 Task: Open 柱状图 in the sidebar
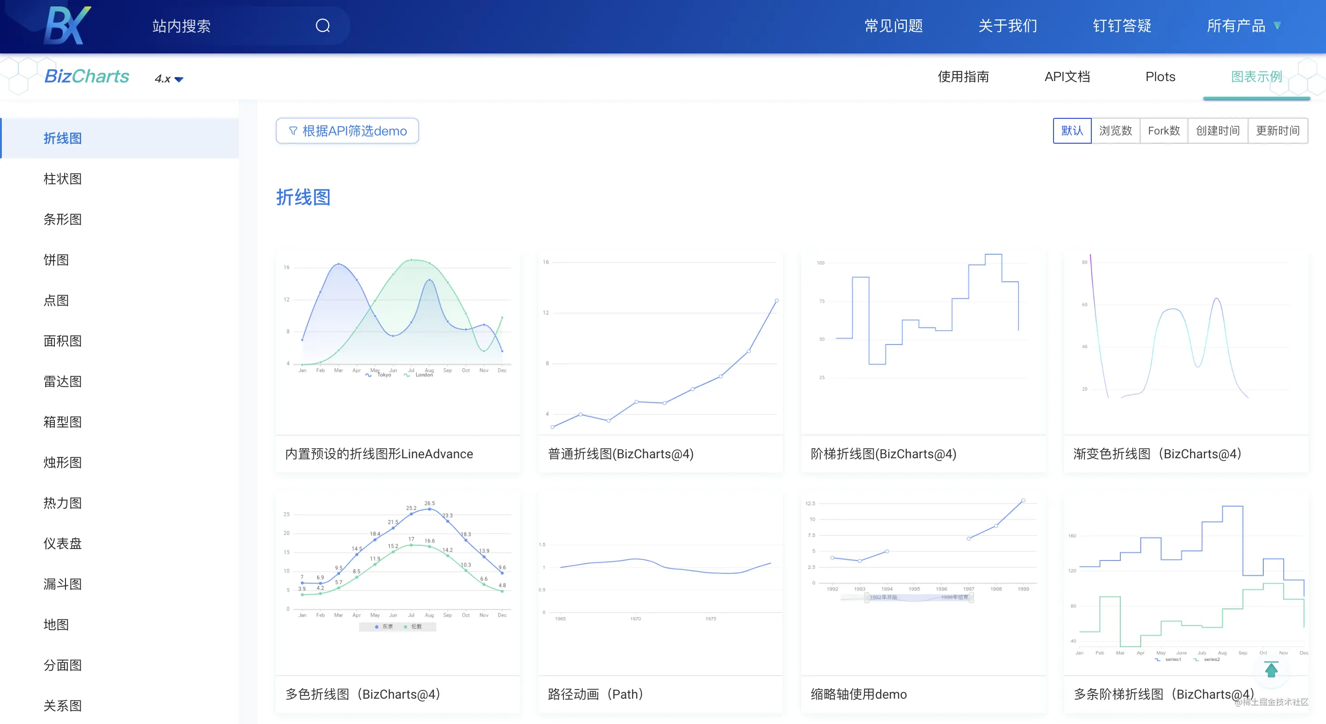coord(63,178)
